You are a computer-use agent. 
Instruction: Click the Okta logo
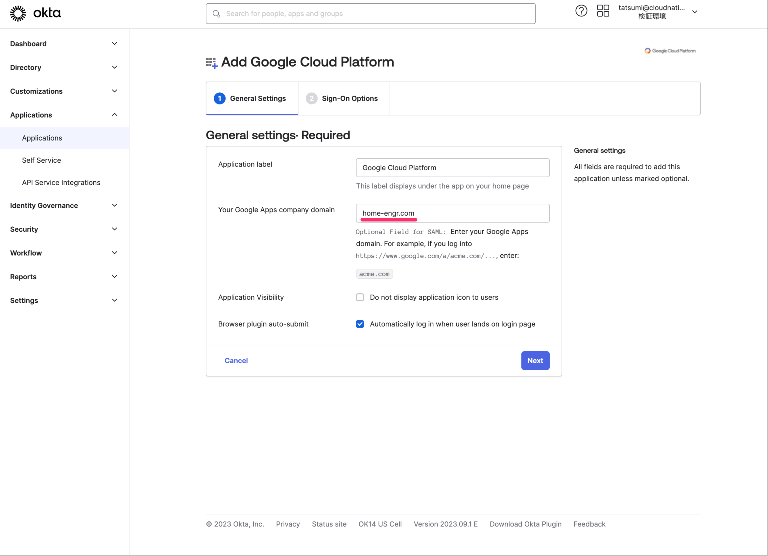pos(35,13)
